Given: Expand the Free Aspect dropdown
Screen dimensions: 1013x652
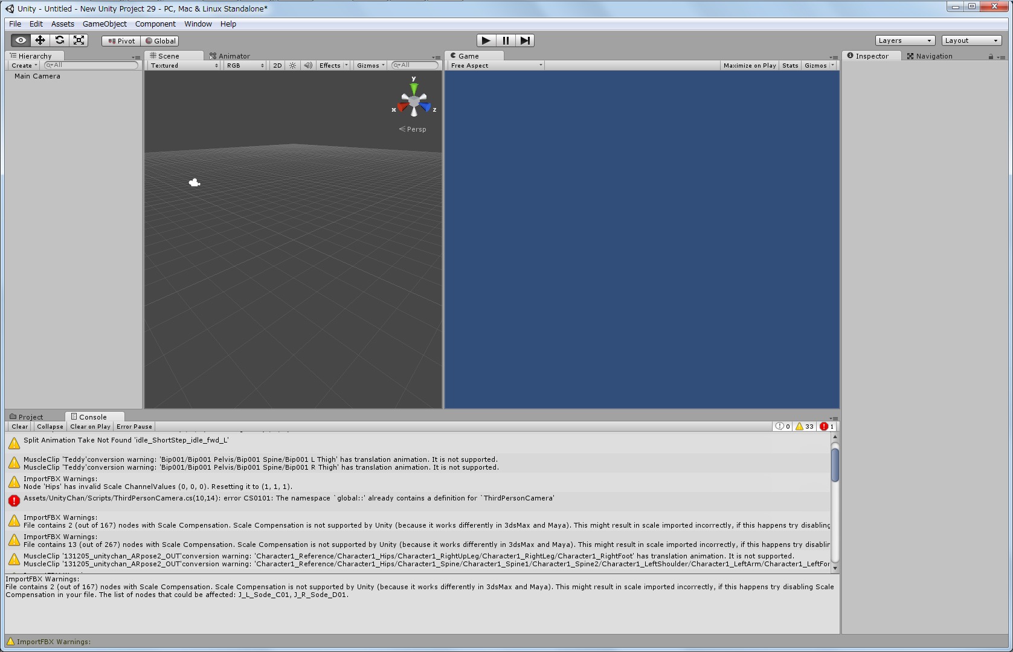Looking at the screenshot, I should tap(496, 65).
